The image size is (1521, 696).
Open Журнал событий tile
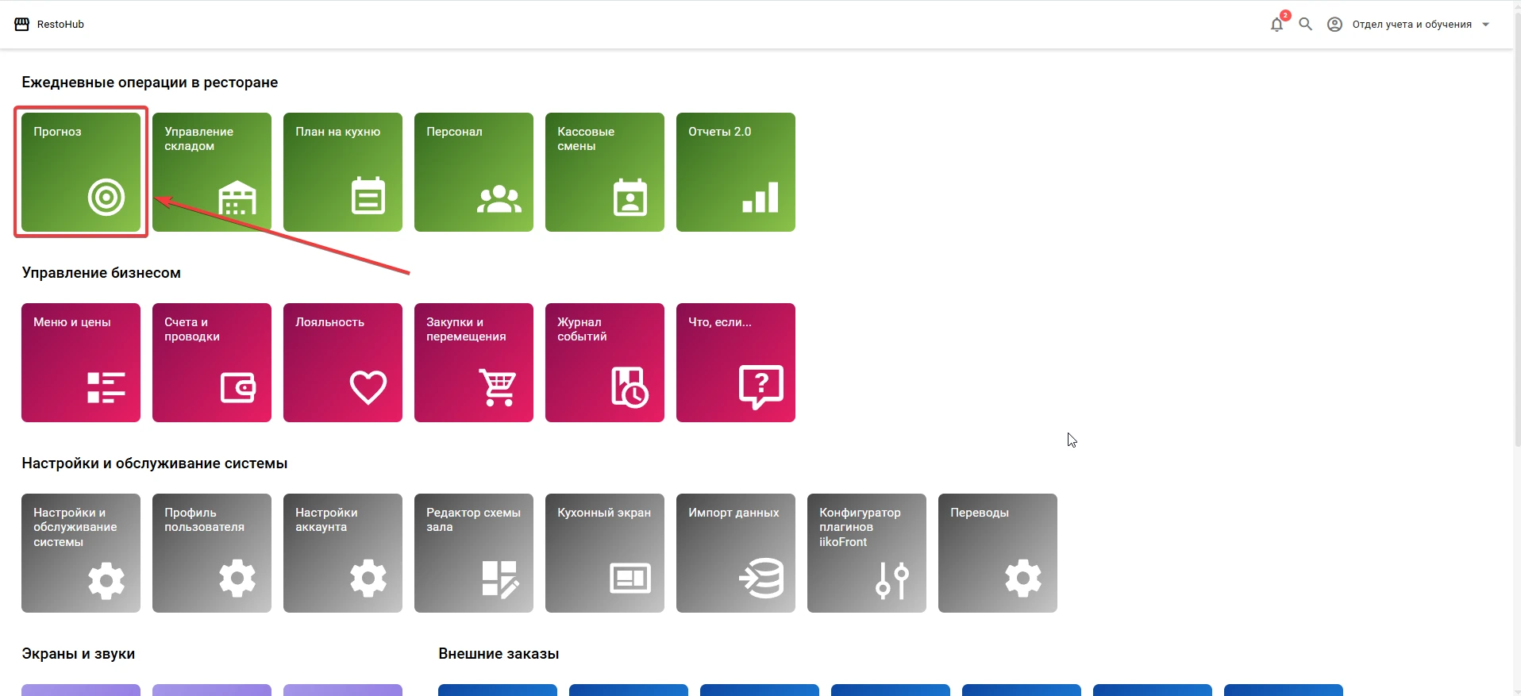605,363
